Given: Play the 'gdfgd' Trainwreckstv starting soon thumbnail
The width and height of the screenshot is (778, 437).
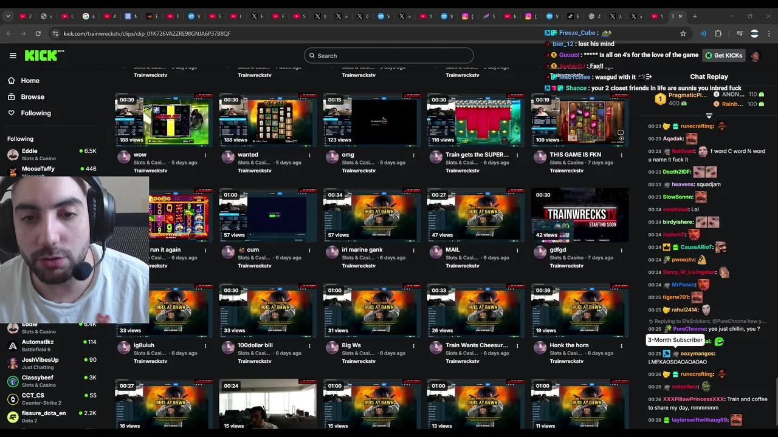Looking at the screenshot, I should tap(580, 215).
